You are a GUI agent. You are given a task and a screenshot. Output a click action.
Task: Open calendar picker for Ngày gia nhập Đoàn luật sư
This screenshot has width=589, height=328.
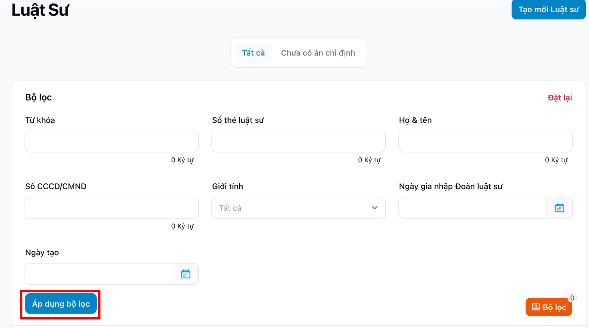pyautogui.click(x=559, y=208)
